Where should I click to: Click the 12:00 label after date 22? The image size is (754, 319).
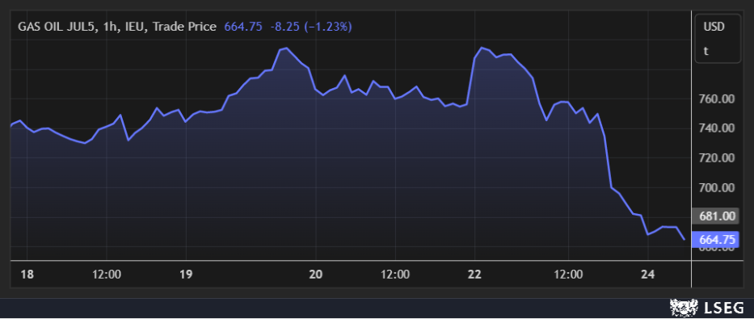click(568, 275)
